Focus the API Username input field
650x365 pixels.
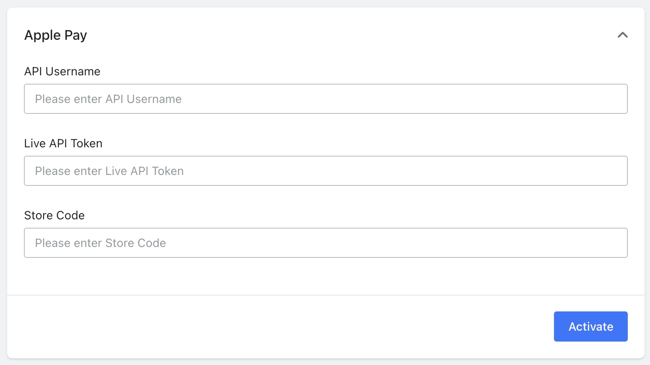point(325,99)
